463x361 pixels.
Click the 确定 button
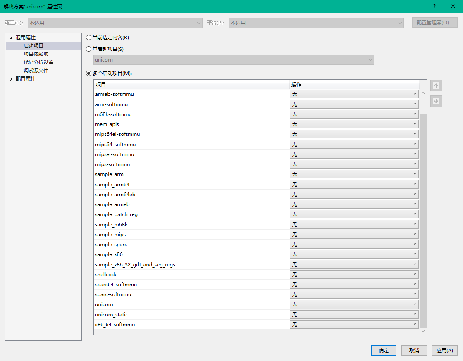(x=383, y=350)
